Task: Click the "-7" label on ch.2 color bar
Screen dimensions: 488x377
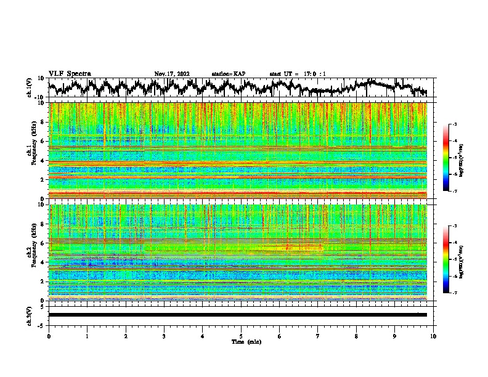Action: 455,293
